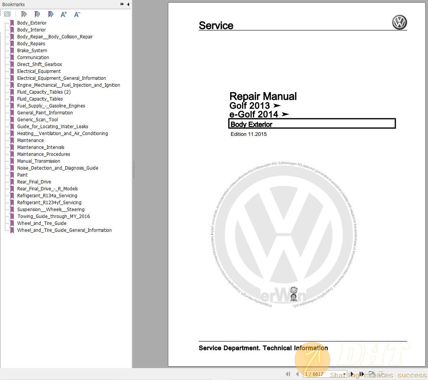This screenshot has height=380, width=428.
Task: Select the Maintenance bookmark
Action: click(x=30, y=140)
